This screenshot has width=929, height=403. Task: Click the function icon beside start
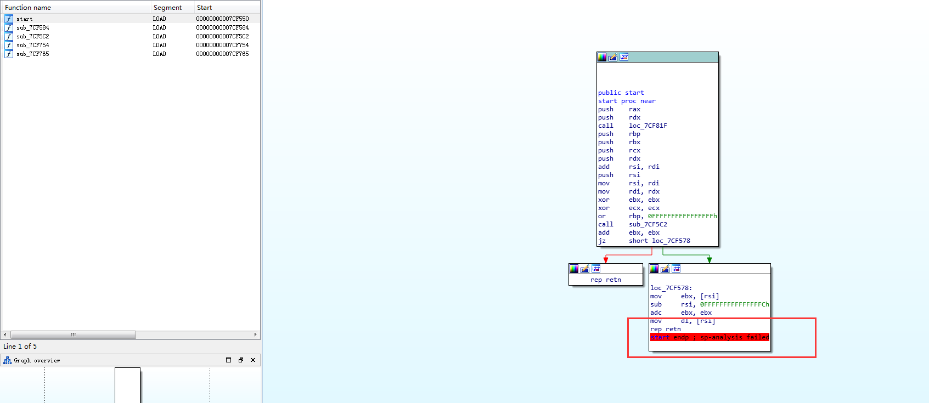click(9, 19)
